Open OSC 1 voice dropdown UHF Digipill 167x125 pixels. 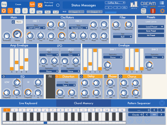point(36,28)
